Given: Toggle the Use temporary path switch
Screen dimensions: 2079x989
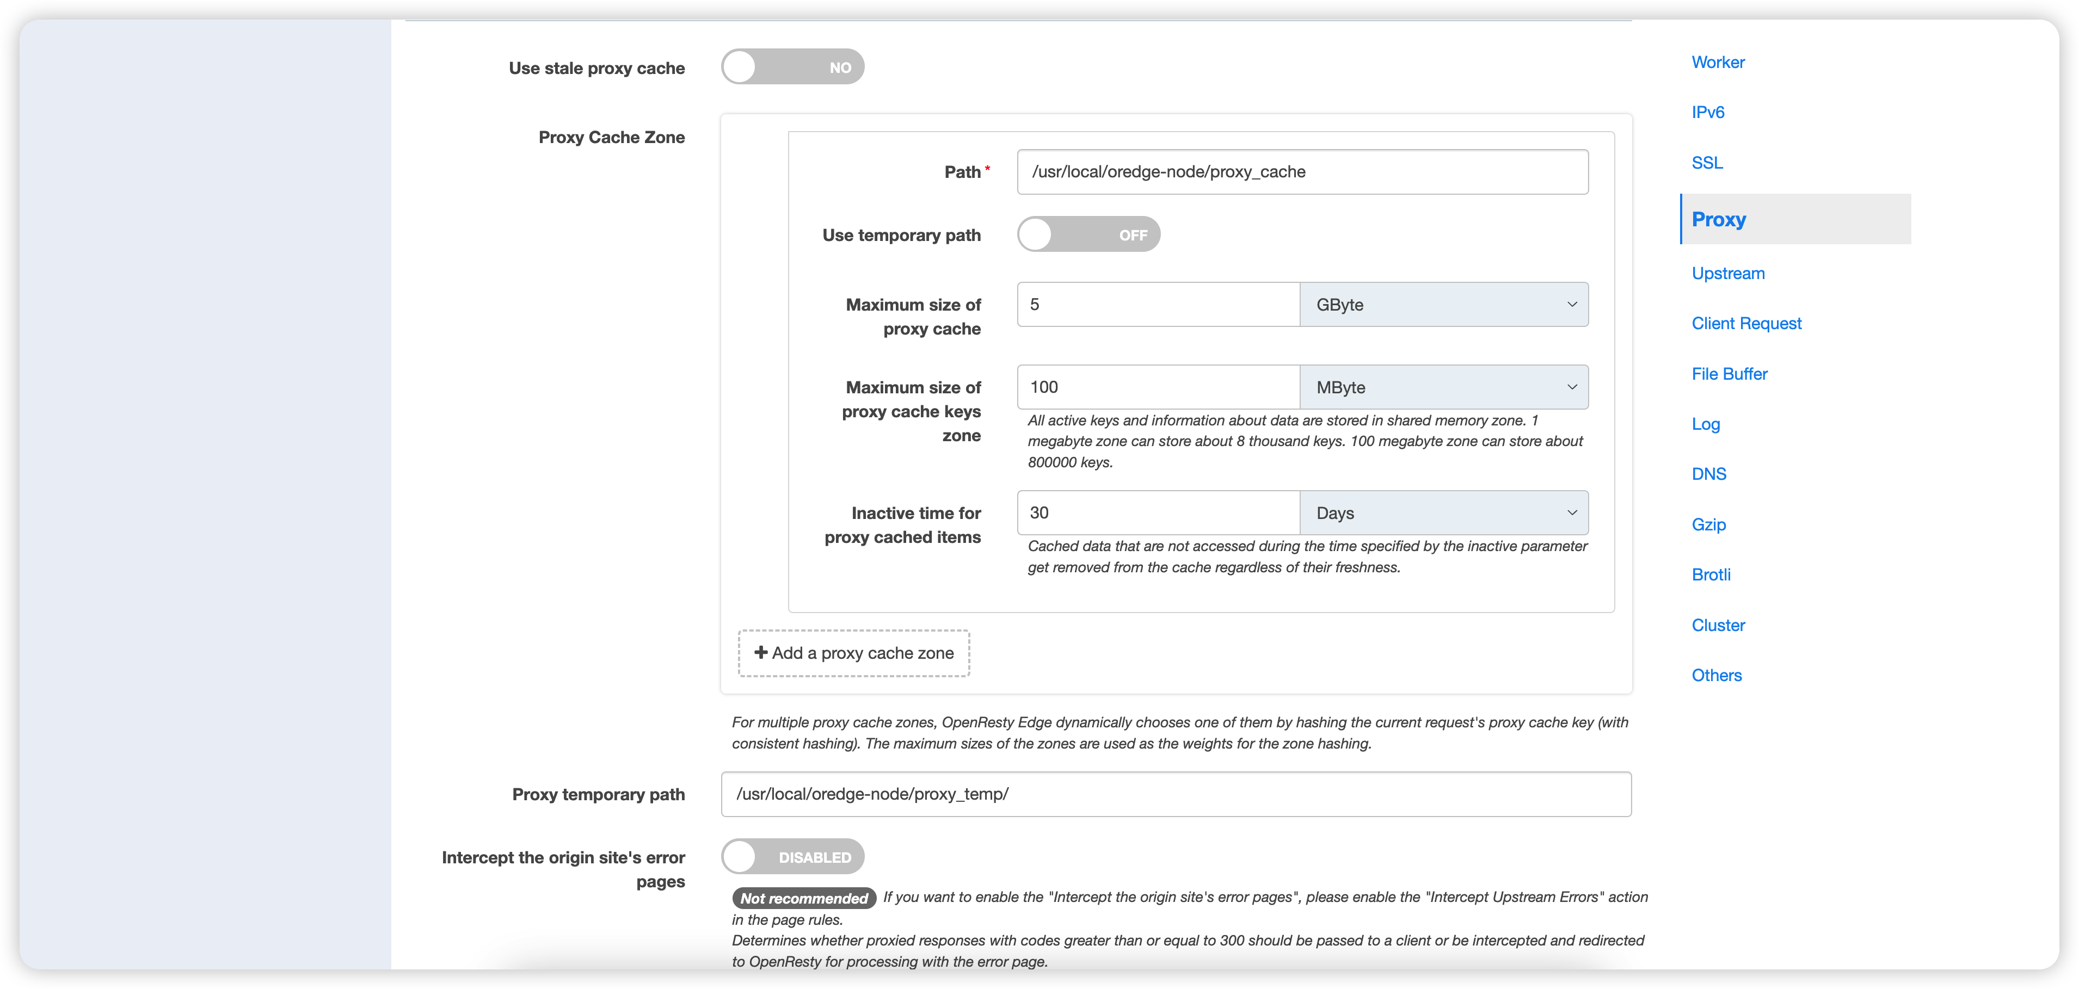Looking at the screenshot, I should point(1088,235).
